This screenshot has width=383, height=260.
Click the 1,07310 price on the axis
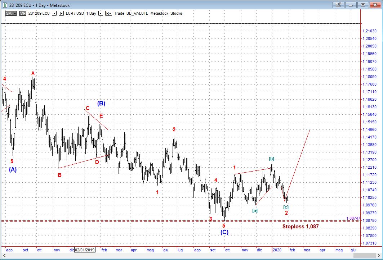pyautogui.click(x=370, y=243)
